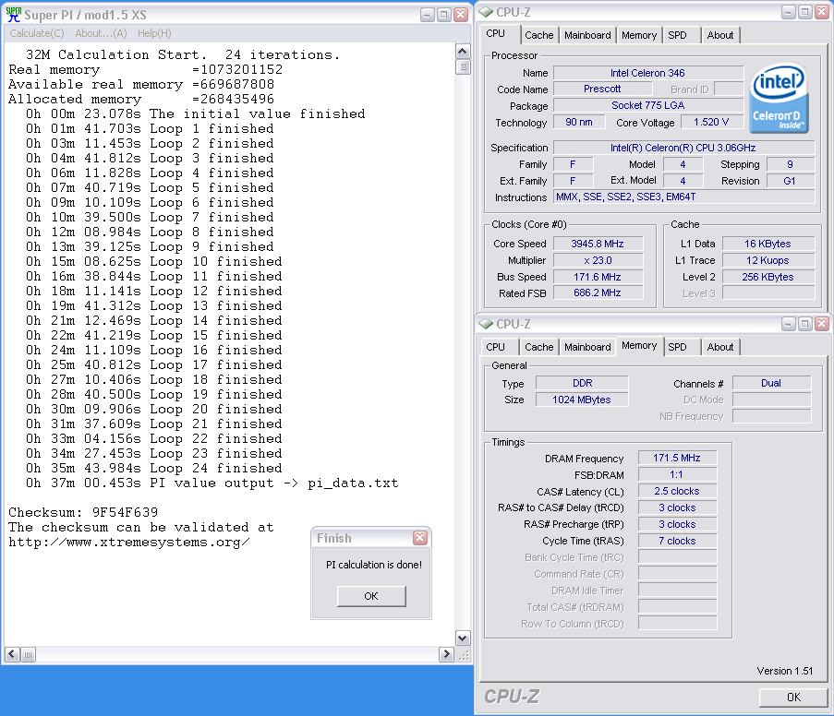
Task: Click the Level 2 cache value 256 KBytes
Action: tap(768, 277)
